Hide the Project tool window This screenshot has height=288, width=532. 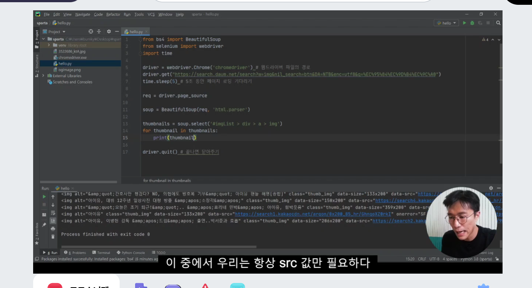pyautogui.click(x=117, y=32)
